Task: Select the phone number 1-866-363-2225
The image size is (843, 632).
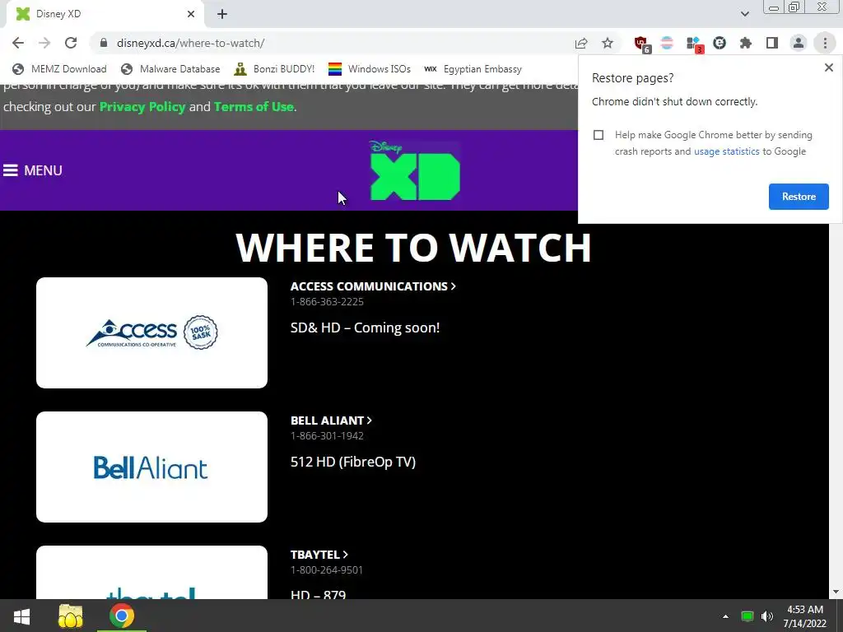Action: point(327,301)
